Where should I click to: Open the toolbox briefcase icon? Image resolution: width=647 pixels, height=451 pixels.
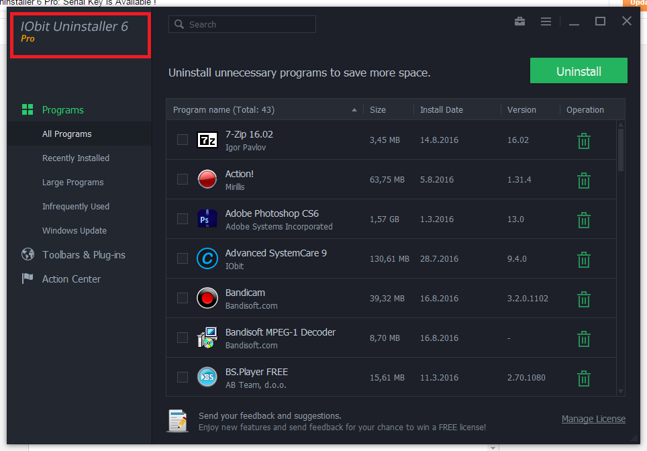(519, 21)
